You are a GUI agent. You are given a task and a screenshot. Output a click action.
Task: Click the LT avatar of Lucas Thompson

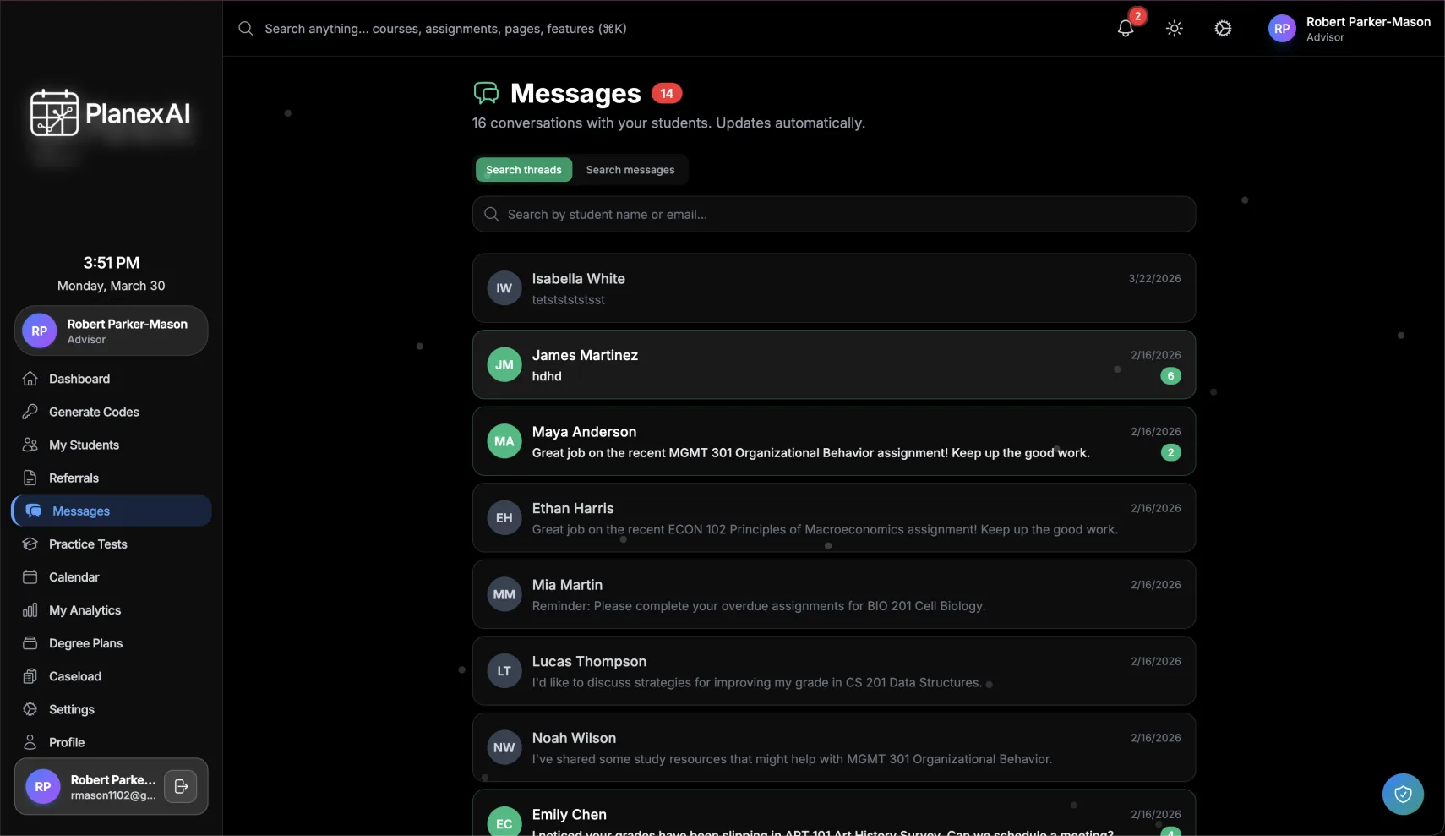click(504, 671)
